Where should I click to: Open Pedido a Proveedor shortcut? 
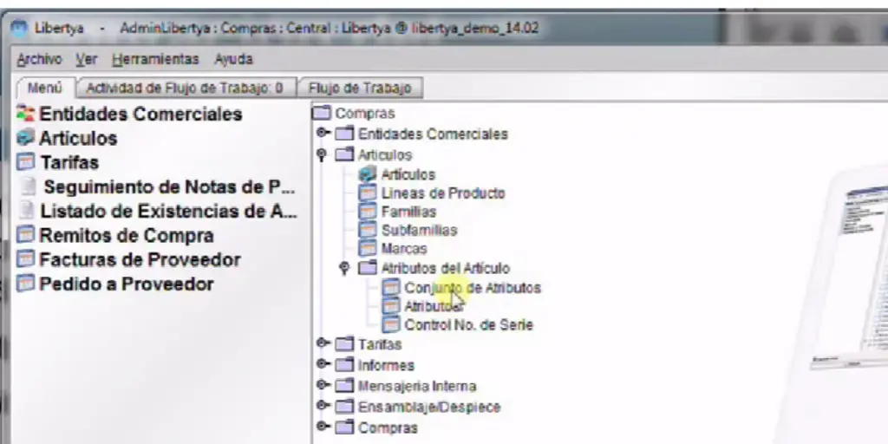pyautogui.click(x=127, y=284)
